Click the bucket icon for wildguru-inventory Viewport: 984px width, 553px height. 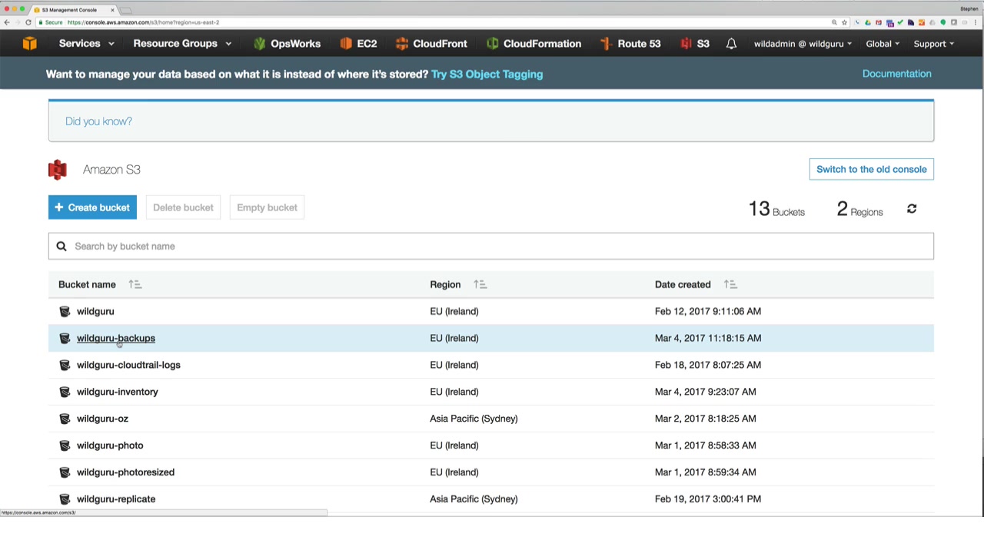[x=65, y=392]
